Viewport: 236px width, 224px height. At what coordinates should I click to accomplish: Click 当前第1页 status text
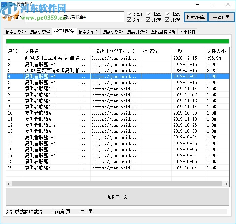(x=61, y=211)
